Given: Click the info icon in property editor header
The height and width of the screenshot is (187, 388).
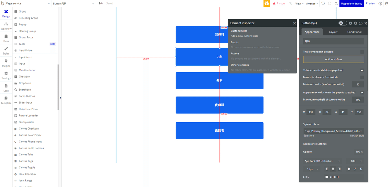Looking at the screenshot, I should (x=355, y=23).
